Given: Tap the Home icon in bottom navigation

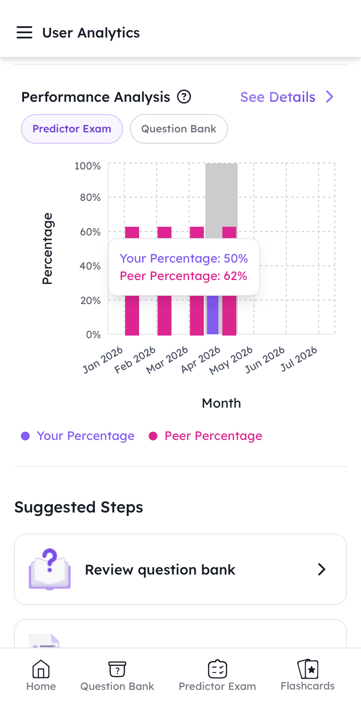Looking at the screenshot, I should pyautogui.click(x=41, y=669).
